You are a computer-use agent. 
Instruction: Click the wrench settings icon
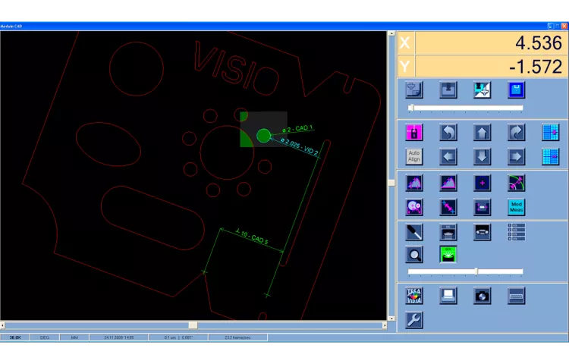pyautogui.click(x=414, y=320)
